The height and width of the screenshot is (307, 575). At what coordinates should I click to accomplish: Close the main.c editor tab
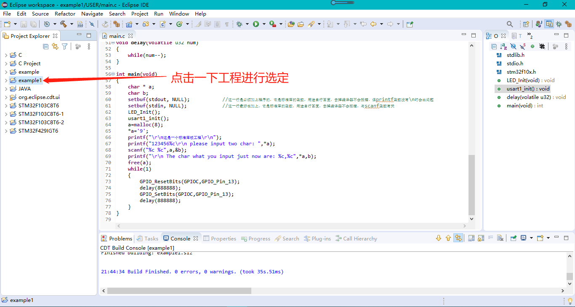click(130, 36)
